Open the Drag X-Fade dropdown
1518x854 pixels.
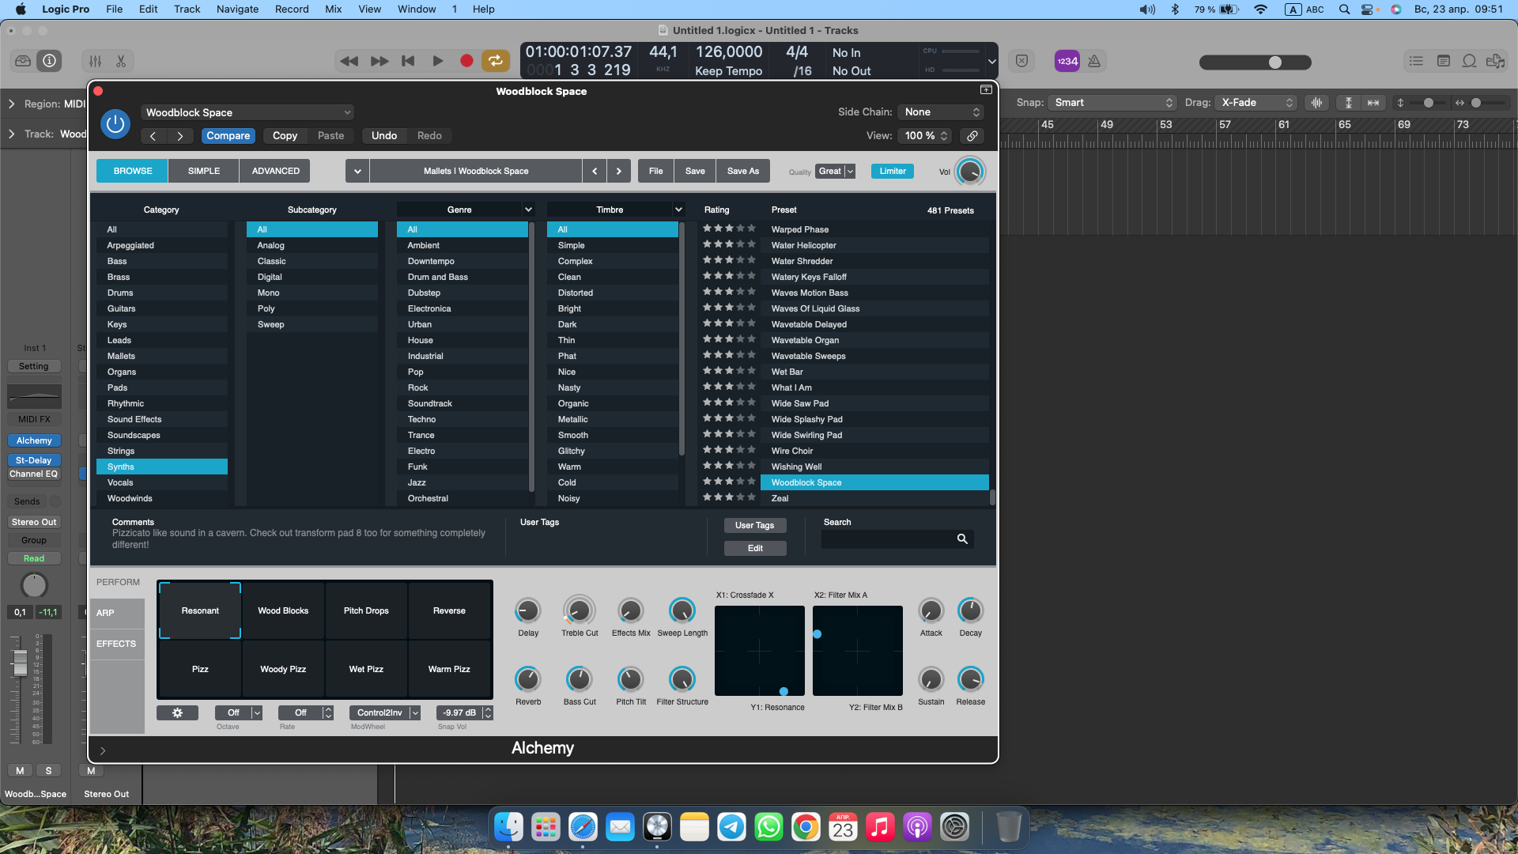coord(1256,103)
